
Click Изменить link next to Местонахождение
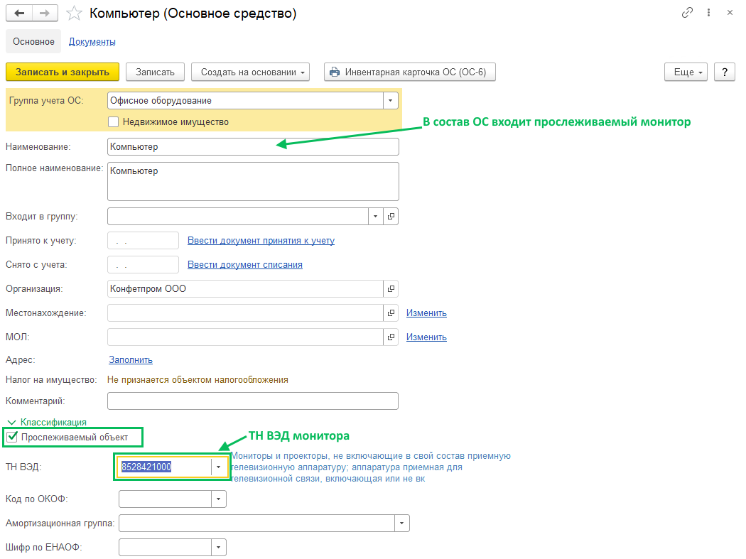426,313
